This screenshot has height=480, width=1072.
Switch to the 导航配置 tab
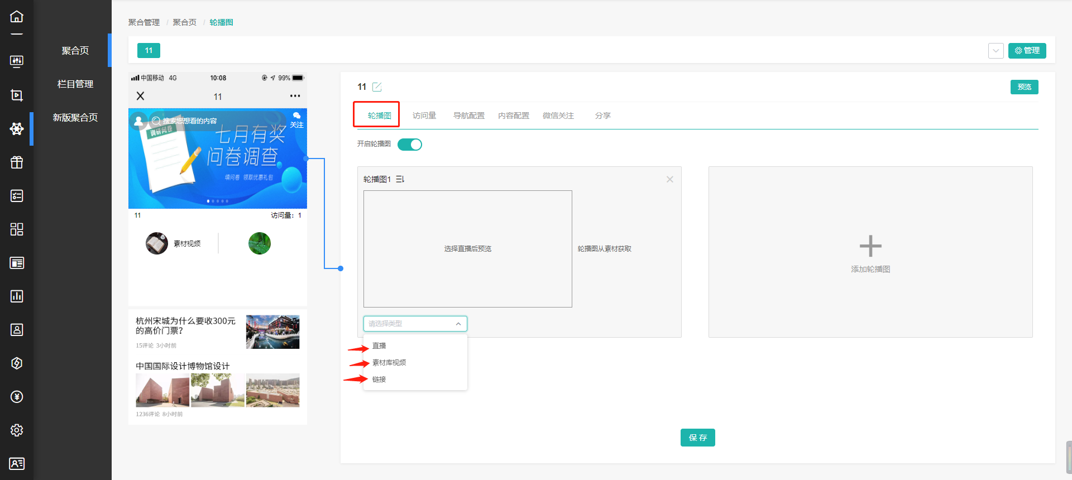click(469, 116)
